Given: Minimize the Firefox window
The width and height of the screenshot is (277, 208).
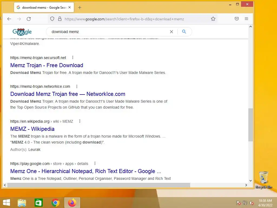Looking at the screenshot, I should point(230,4).
